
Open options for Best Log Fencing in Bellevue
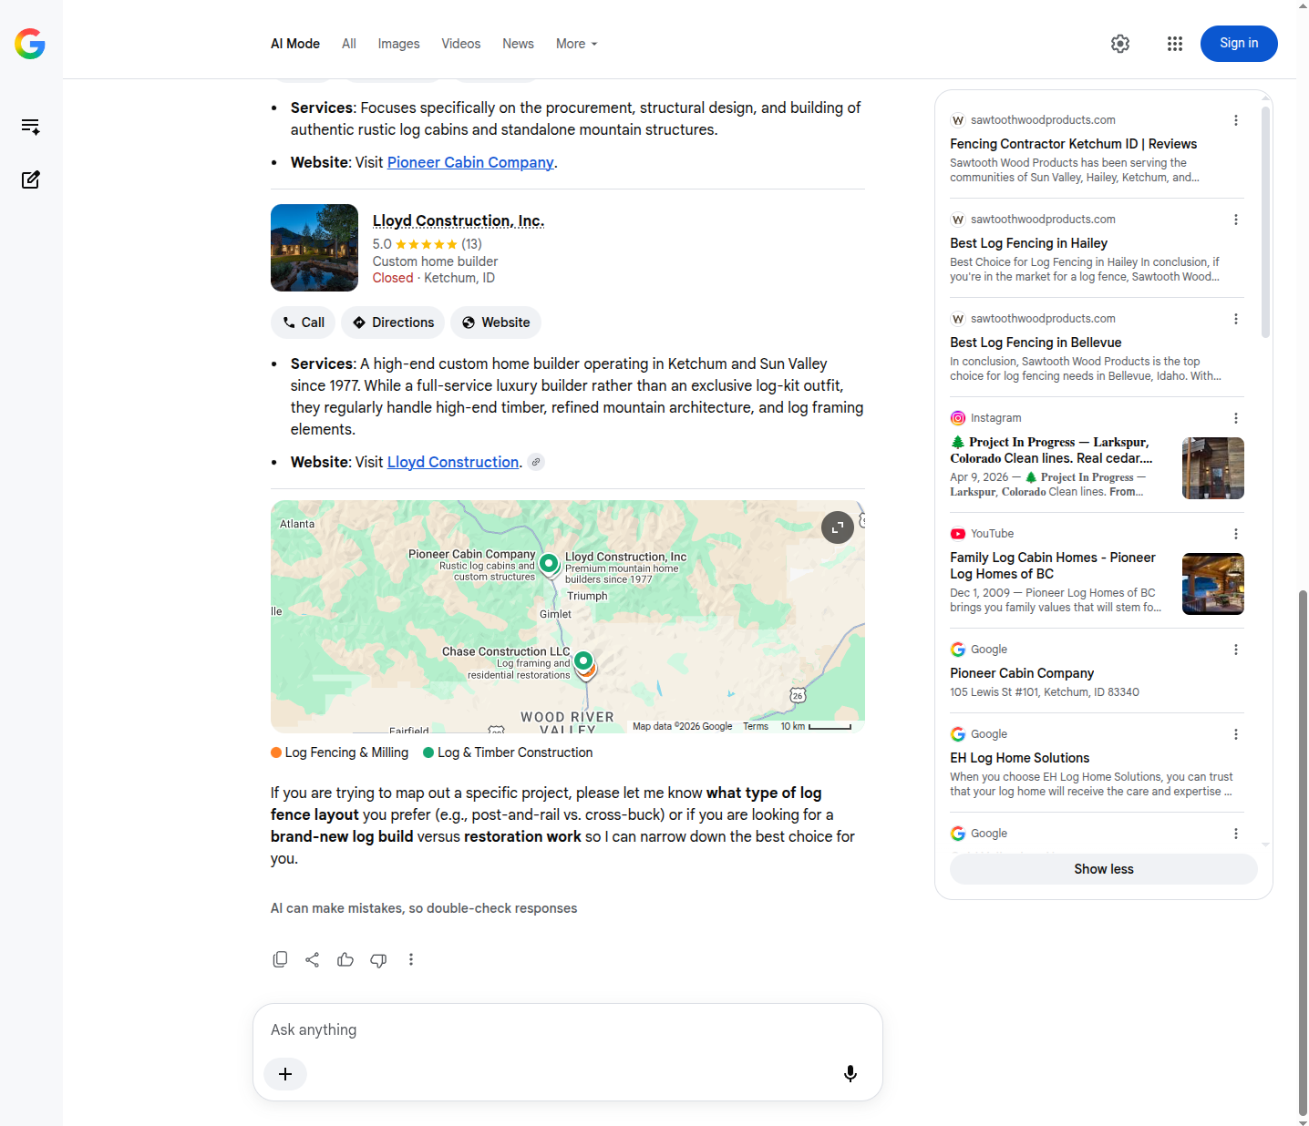point(1236,319)
